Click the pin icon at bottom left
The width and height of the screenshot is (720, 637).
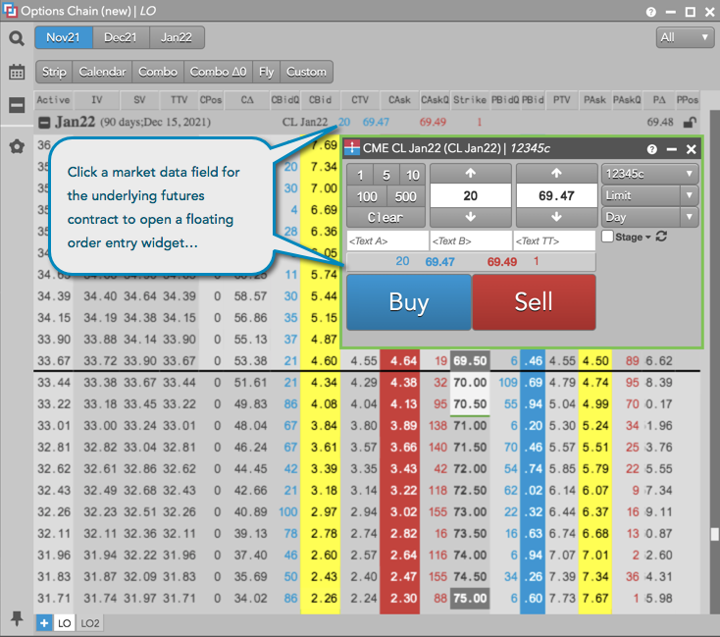17,617
